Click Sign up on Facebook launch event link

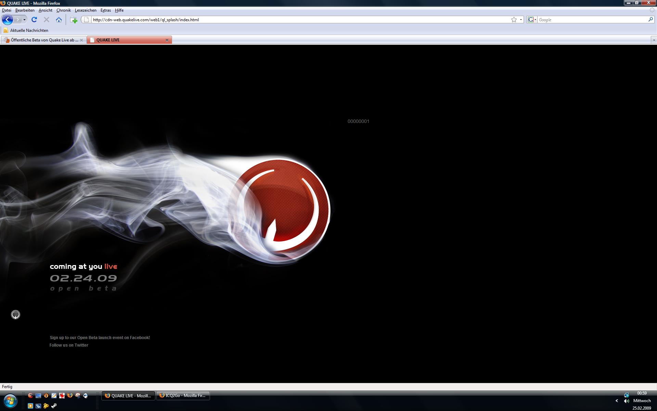pyautogui.click(x=100, y=337)
